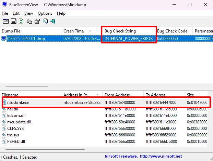Visit the http://www.nirsoft.net link
This screenshot has width=213, height=161.
(x=161, y=156)
